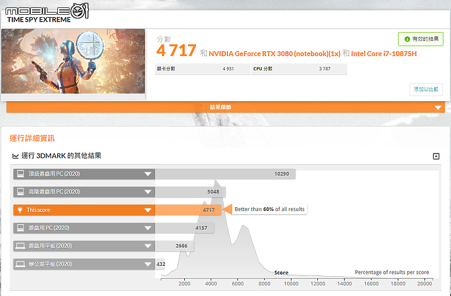451x296 pixels.
Task: Click the graphics score value 4 931
Action: (x=228, y=69)
